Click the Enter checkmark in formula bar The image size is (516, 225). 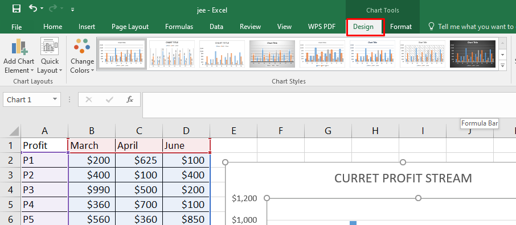109,99
